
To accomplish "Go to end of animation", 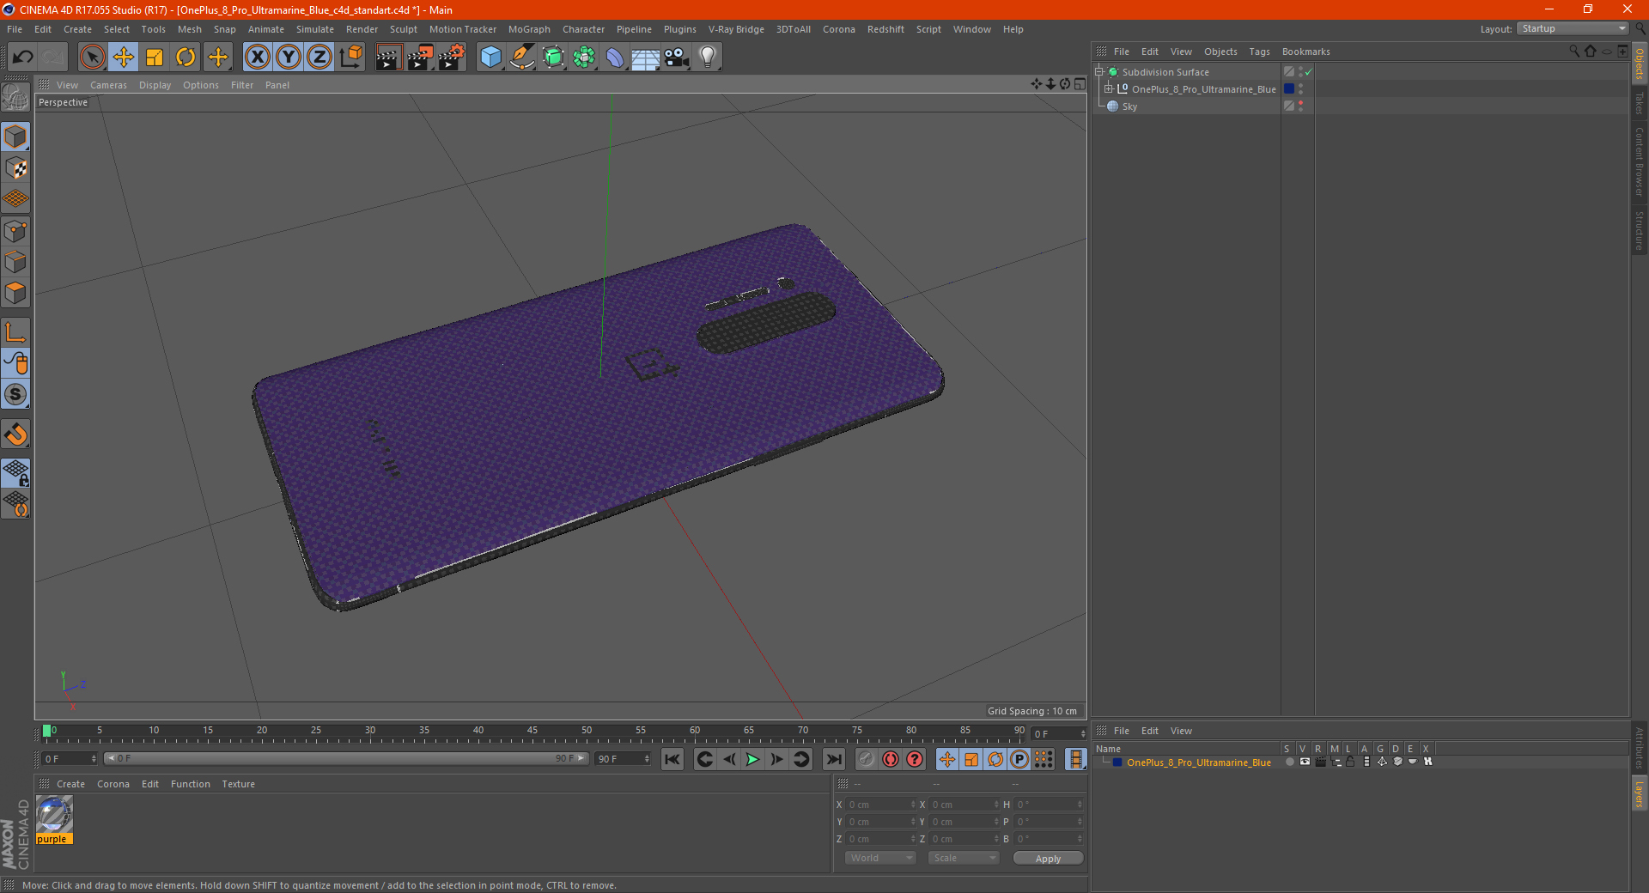I will click(833, 759).
